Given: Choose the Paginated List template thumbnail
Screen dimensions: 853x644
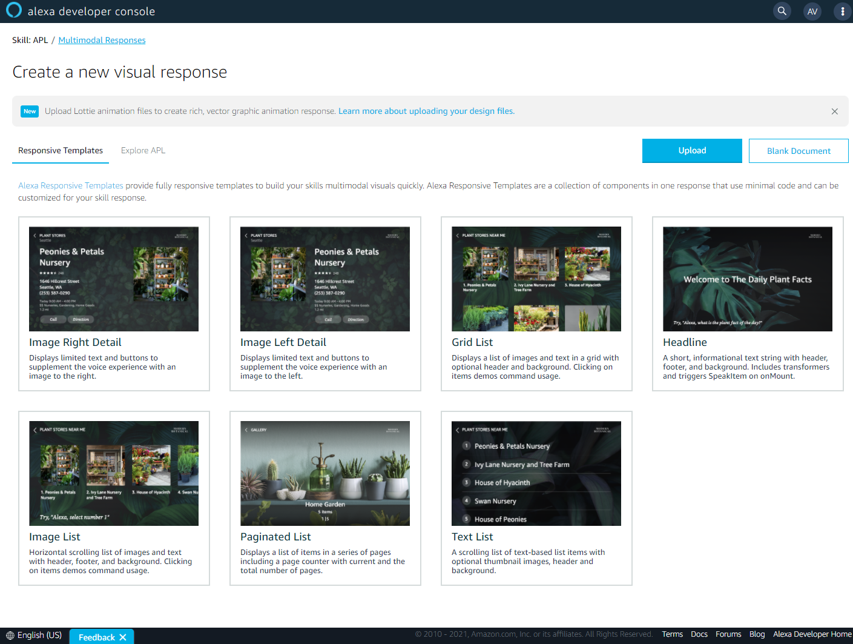Looking at the screenshot, I should point(324,473).
